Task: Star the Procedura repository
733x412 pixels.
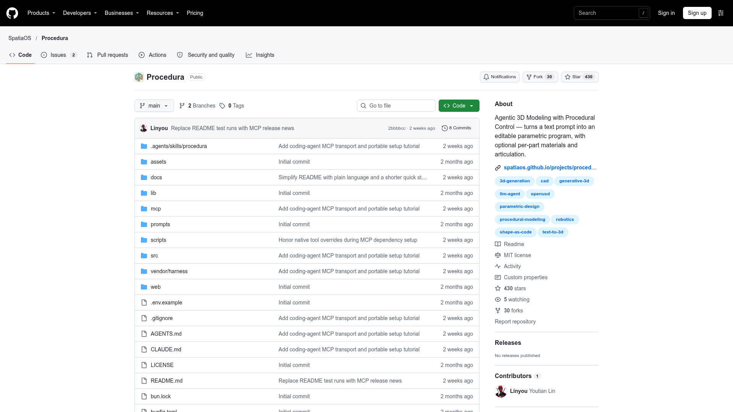Action: pos(580,77)
